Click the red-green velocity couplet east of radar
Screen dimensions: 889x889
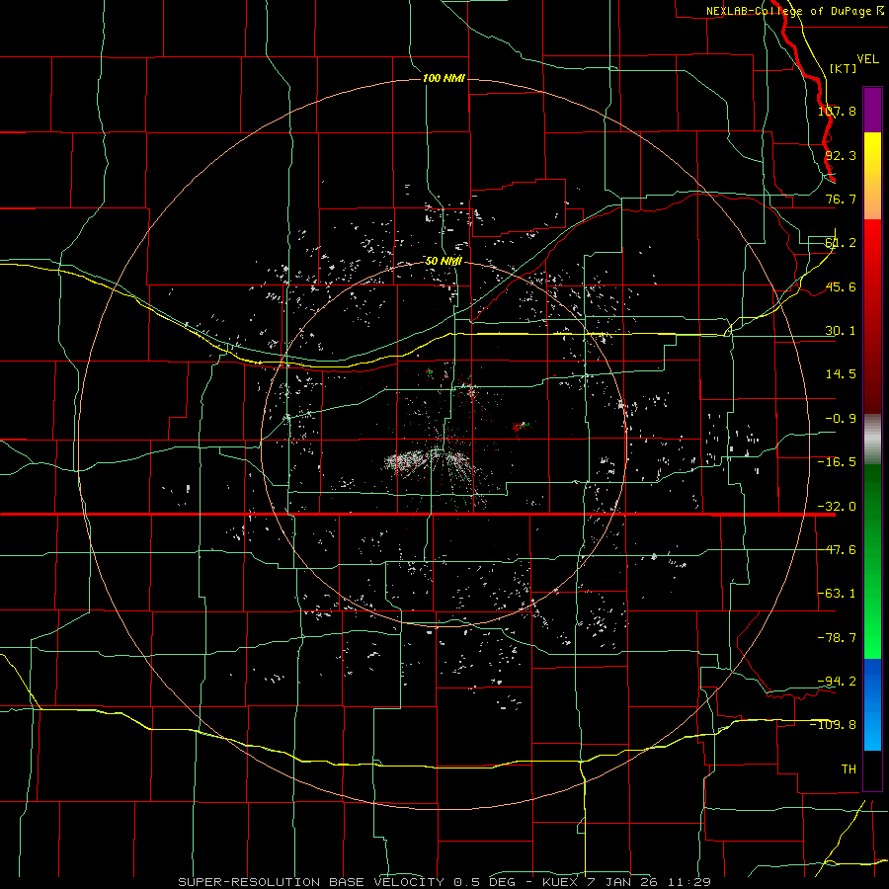(521, 427)
